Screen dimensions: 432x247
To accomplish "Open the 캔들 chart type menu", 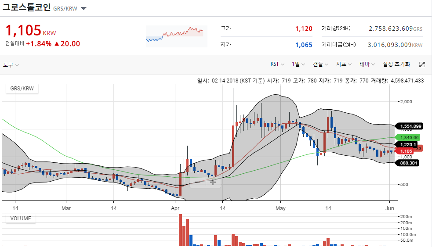I will (320, 64).
